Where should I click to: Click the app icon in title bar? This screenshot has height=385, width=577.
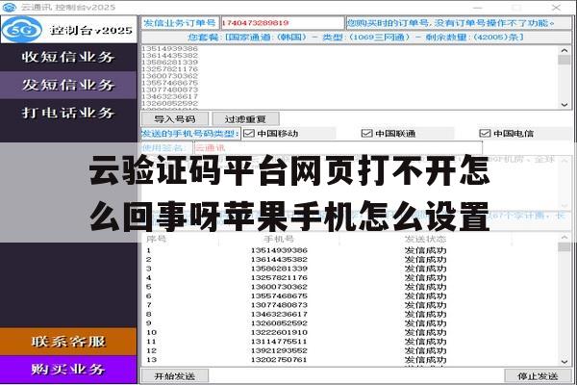pos(10,7)
